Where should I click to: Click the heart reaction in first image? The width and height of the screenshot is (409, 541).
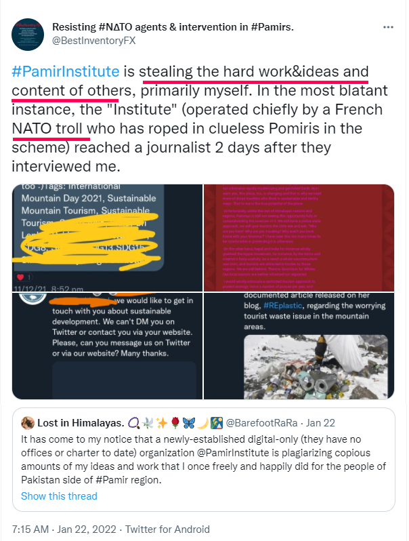pyautogui.click(x=21, y=277)
